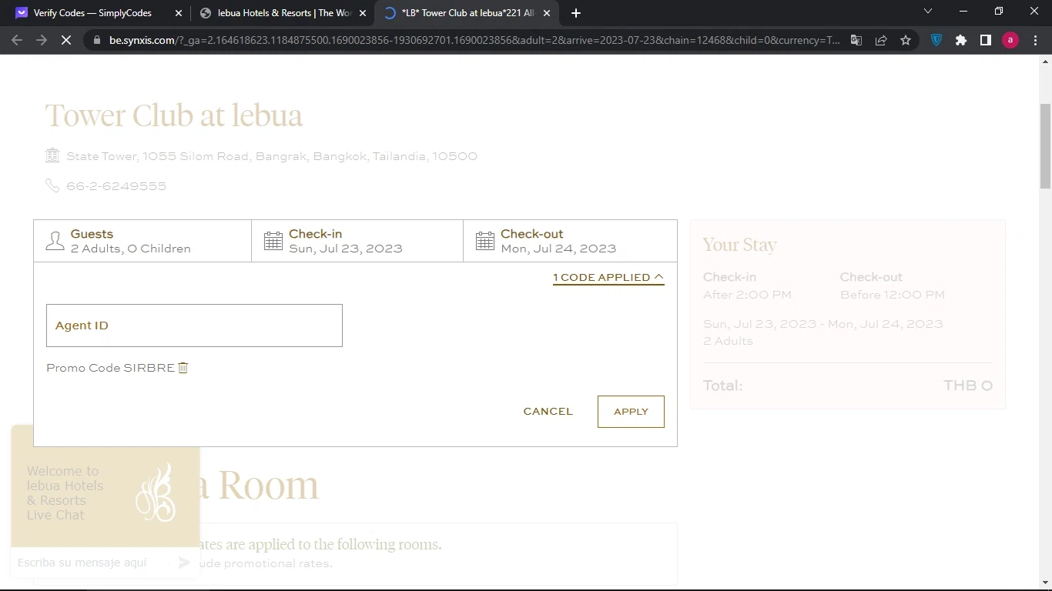Open the Check-in date picker
This screenshot has width=1052, height=591.
tap(357, 241)
